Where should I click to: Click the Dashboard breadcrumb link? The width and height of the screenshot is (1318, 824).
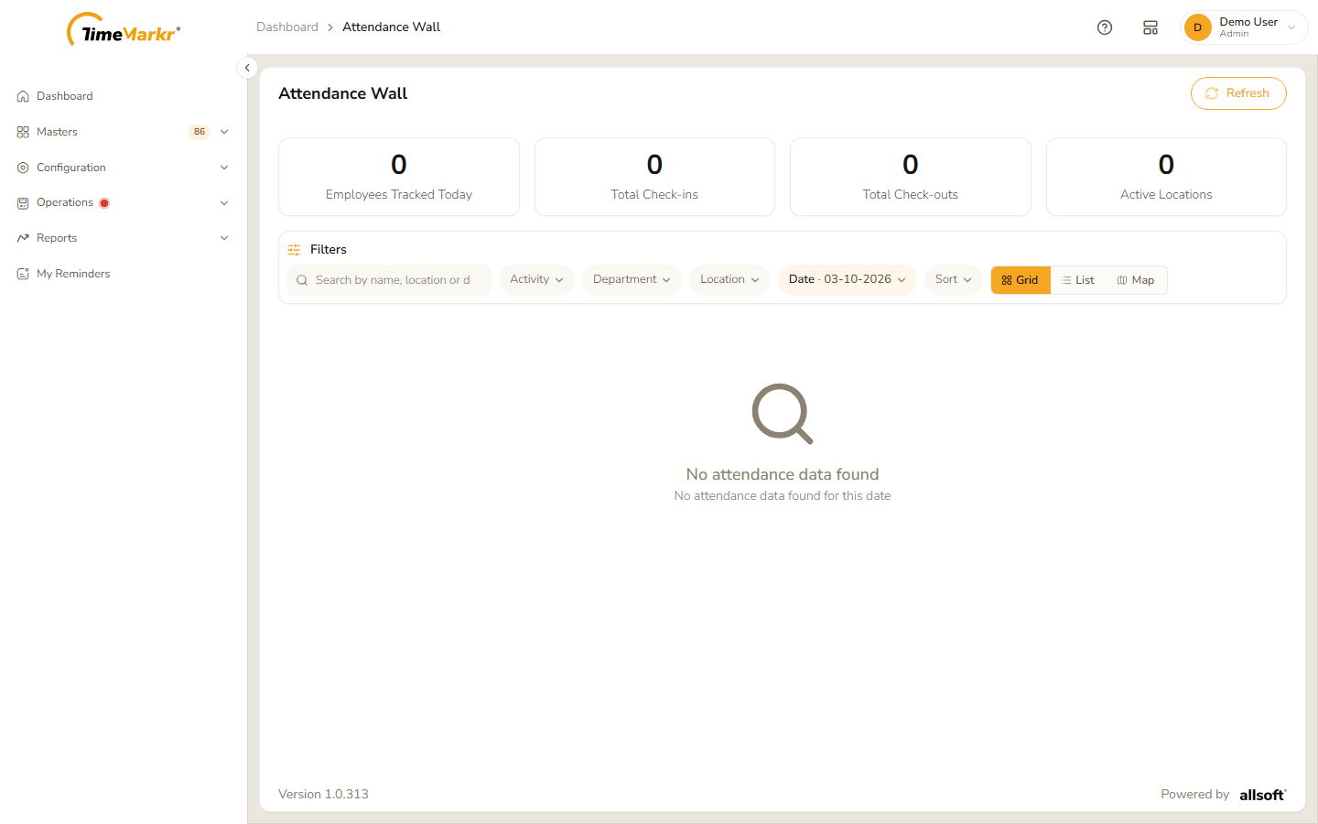click(x=287, y=27)
